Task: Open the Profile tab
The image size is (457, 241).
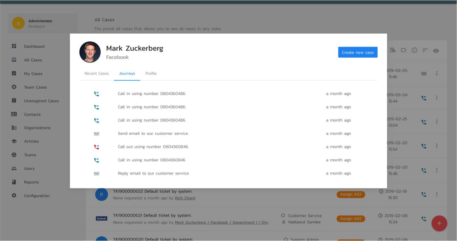Action: tap(151, 73)
